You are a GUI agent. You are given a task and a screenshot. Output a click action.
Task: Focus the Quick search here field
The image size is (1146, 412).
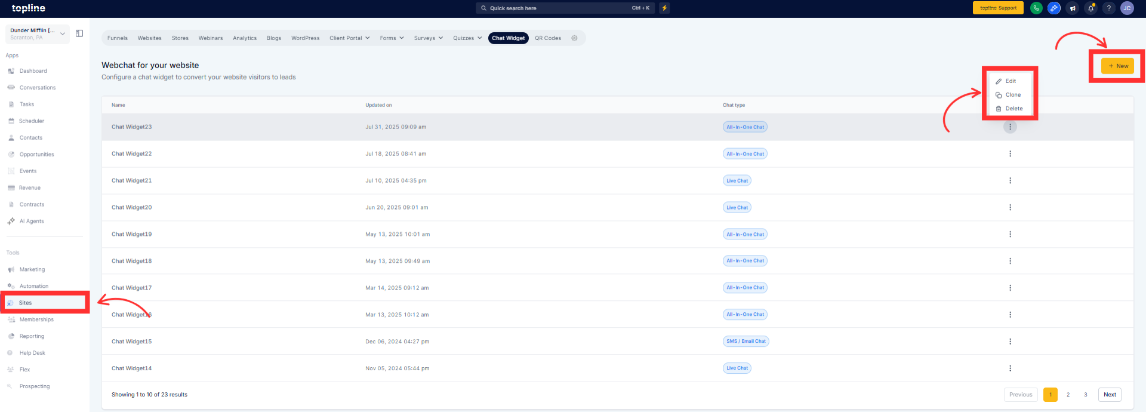tap(565, 8)
